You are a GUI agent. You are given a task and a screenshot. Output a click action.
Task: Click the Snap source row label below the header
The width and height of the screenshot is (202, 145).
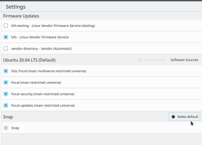point(15,128)
